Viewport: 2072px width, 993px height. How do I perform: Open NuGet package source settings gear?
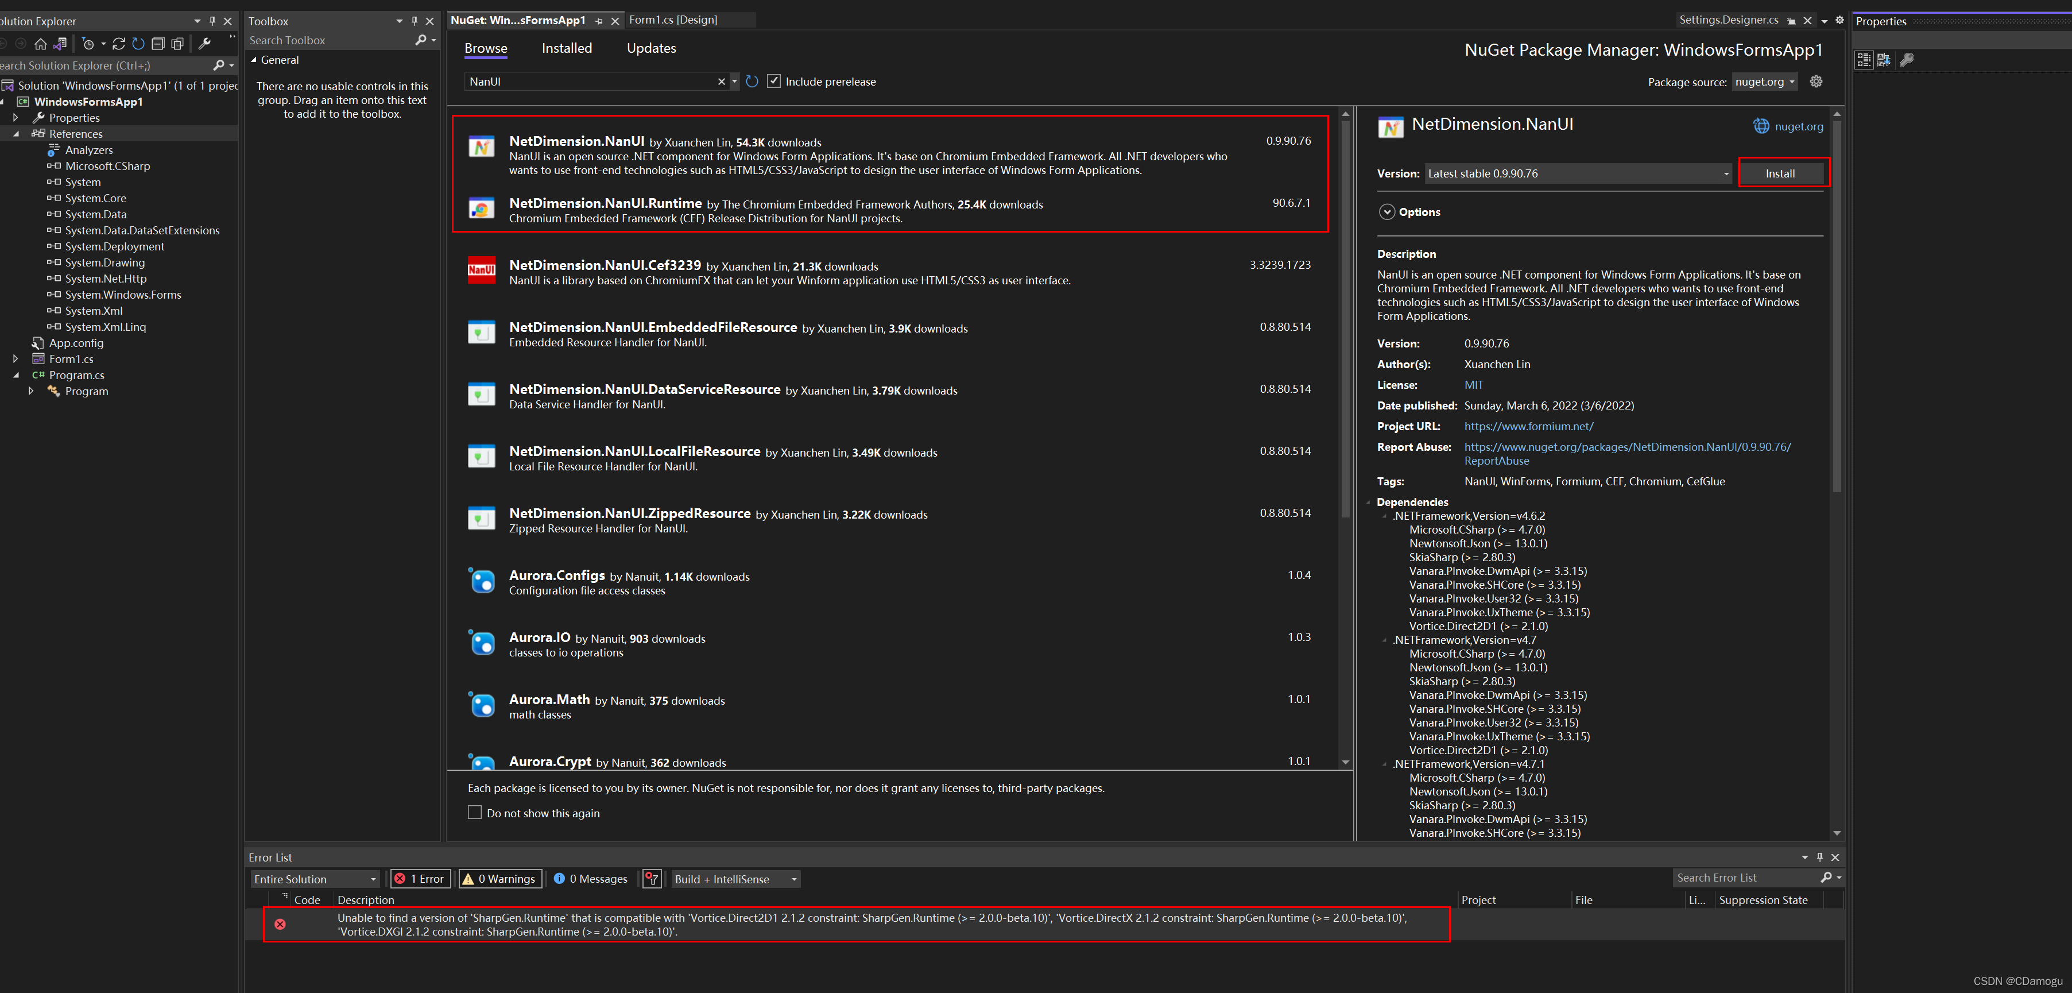pyautogui.click(x=1816, y=82)
